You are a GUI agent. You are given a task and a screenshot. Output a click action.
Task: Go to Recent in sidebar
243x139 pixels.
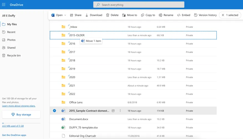(x=11, y=32)
